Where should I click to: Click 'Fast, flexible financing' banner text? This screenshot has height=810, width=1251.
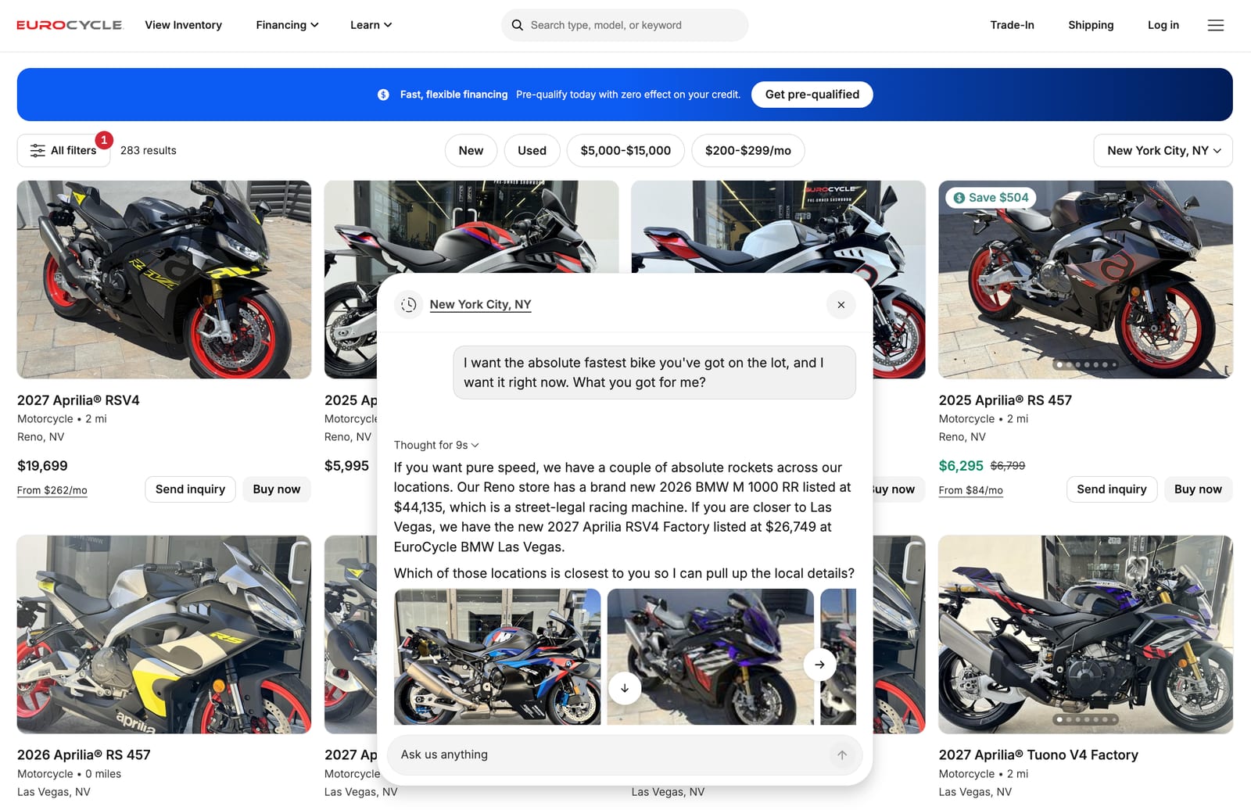(x=453, y=95)
